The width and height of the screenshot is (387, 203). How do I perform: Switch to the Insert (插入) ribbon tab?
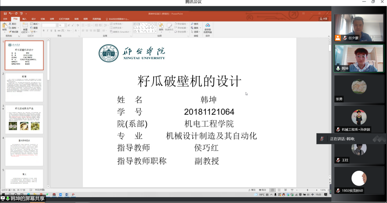[24, 19]
